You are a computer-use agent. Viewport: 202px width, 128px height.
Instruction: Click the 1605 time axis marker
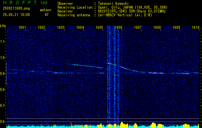100,27
